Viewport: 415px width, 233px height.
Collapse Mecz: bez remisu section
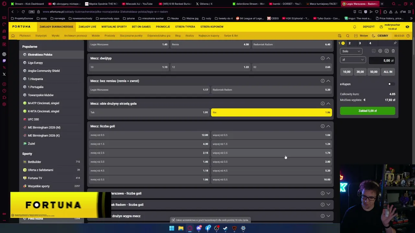click(328, 81)
